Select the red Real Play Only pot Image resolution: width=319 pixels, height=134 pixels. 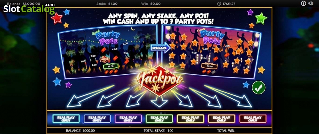point(253,119)
